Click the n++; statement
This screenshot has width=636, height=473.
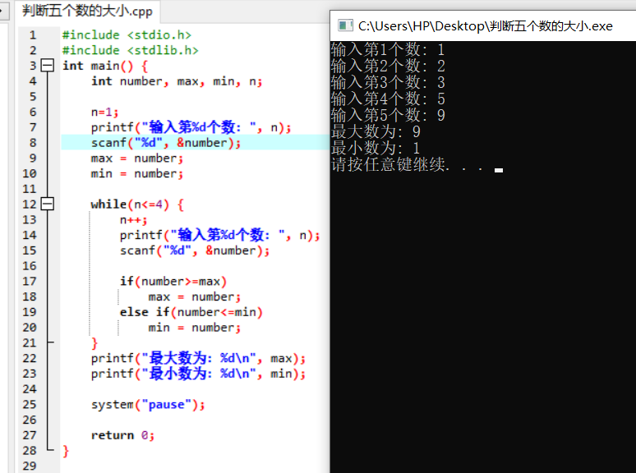click(133, 220)
